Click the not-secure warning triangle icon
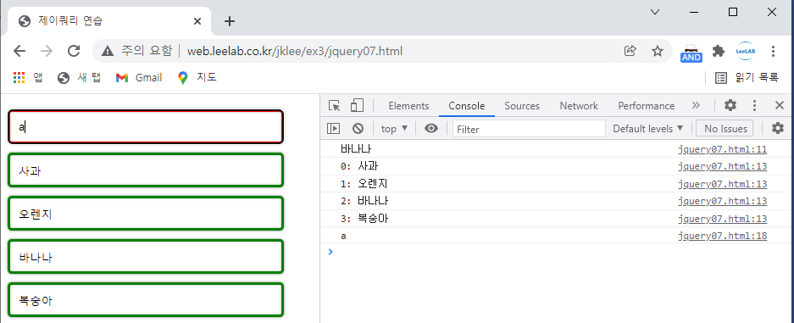The height and width of the screenshot is (323, 794). pyautogui.click(x=108, y=51)
